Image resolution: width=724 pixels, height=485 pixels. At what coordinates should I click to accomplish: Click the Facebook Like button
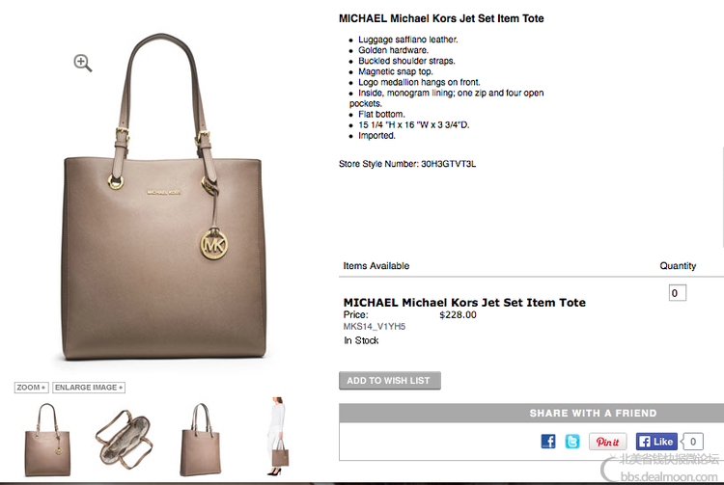[x=656, y=442]
